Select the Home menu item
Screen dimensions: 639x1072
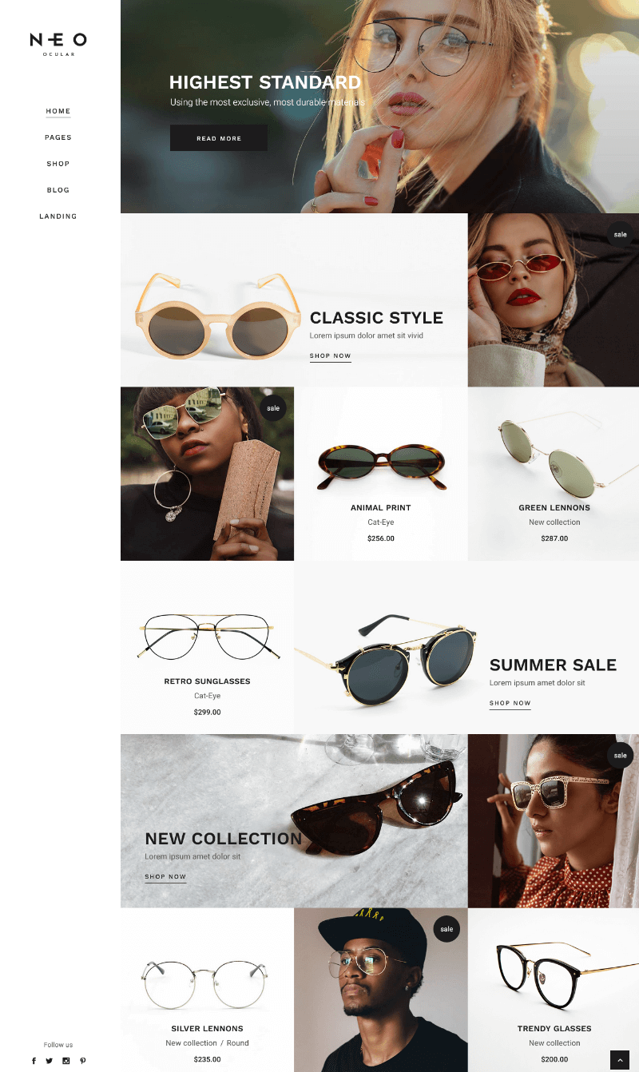(58, 111)
